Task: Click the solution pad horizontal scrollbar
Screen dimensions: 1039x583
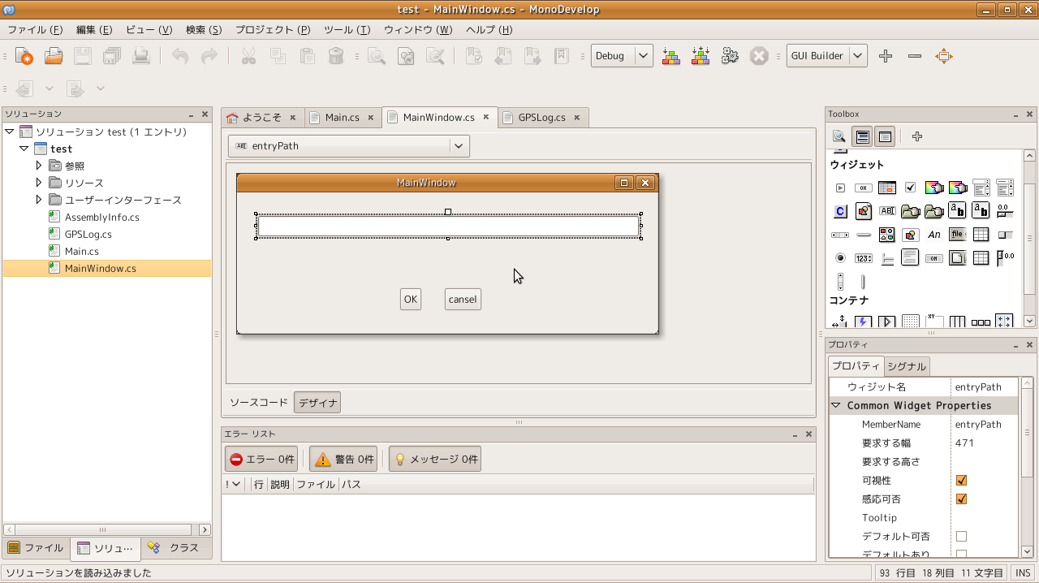Action: tap(106, 529)
